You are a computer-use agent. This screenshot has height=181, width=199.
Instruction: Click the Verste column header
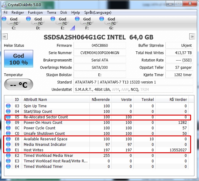(122, 100)
